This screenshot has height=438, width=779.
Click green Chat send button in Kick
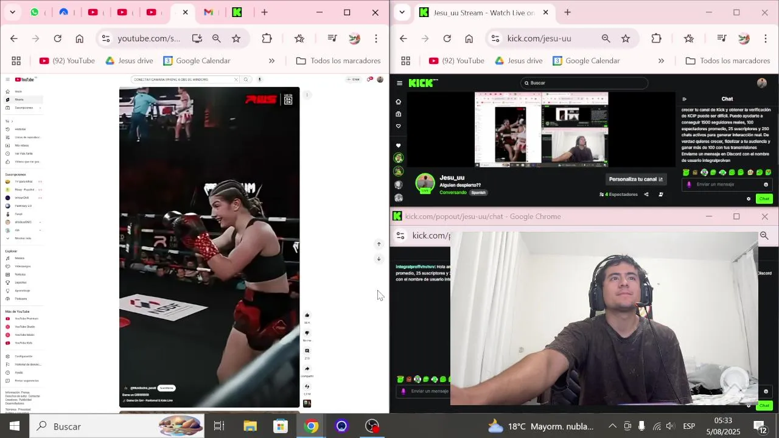pyautogui.click(x=764, y=199)
